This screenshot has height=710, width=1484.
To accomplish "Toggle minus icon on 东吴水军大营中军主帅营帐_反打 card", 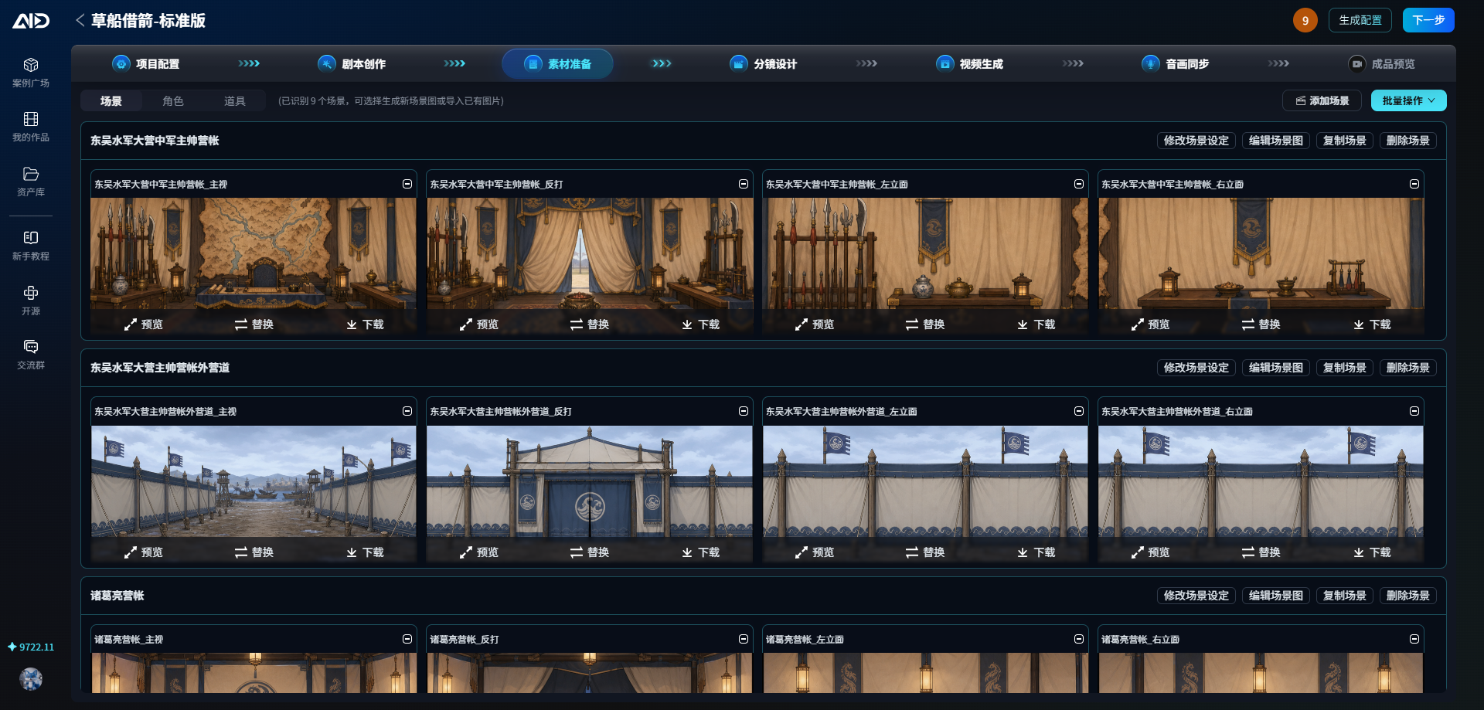I will [744, 184].
